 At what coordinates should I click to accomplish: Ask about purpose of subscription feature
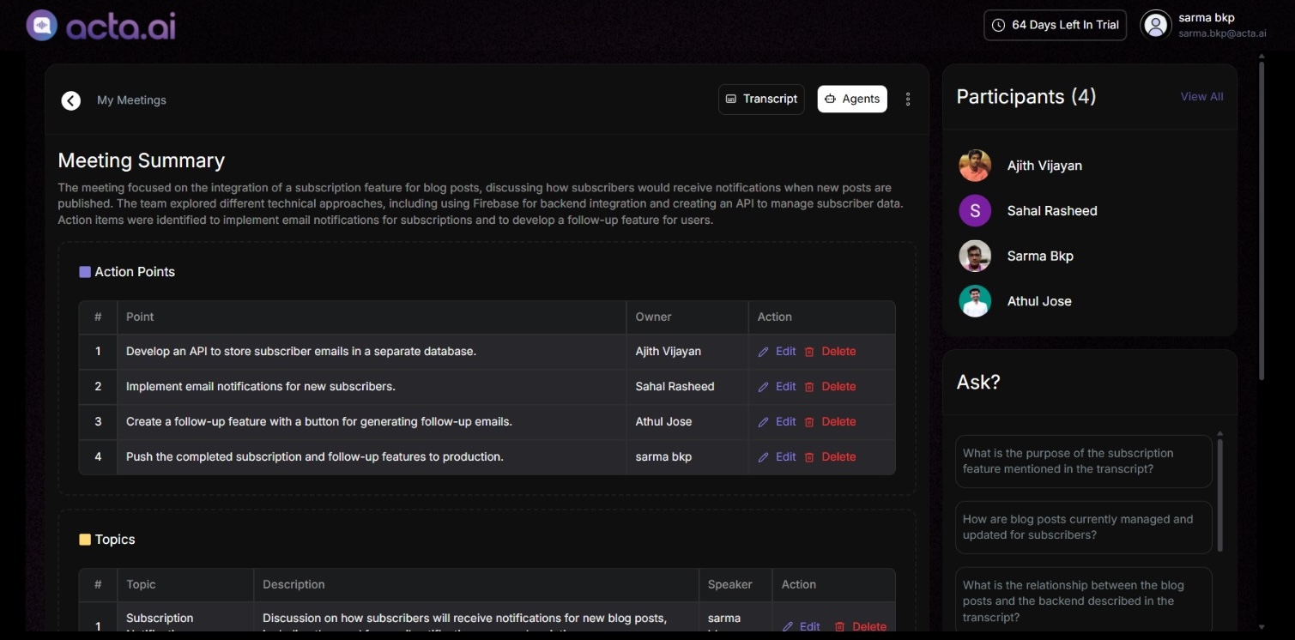(x=1083, y=462)
